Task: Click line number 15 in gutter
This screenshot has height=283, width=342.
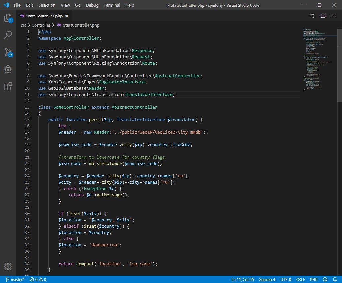Action: pyautogui.click(x=27, y=119)
